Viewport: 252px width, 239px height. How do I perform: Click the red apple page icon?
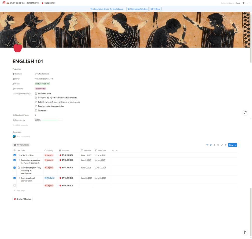click(x=18, y=48)
